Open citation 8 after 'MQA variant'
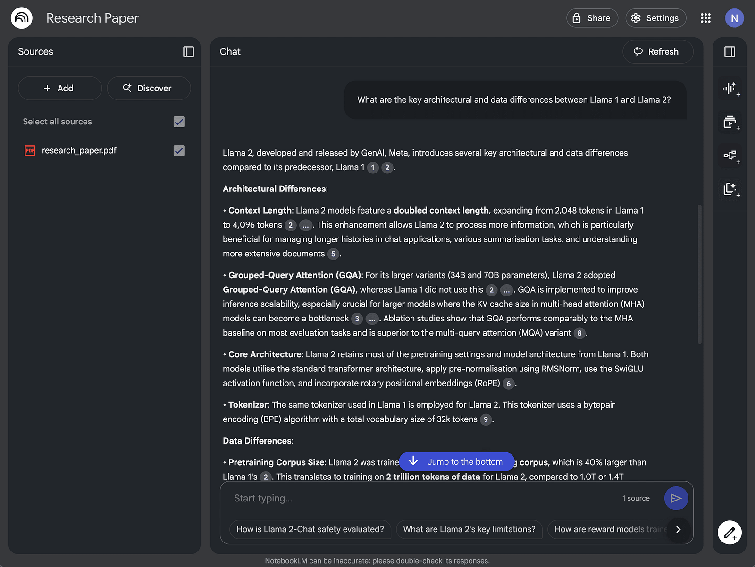 pos(579,333)
